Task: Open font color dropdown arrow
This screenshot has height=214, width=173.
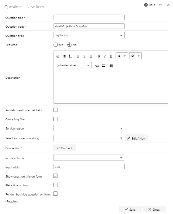Action: [x=125, y=56]
